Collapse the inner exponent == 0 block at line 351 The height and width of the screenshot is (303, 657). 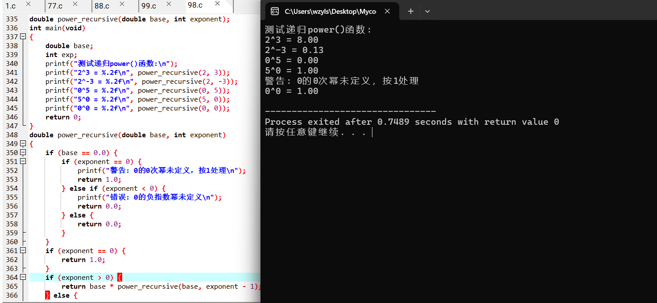click(23, 161)
